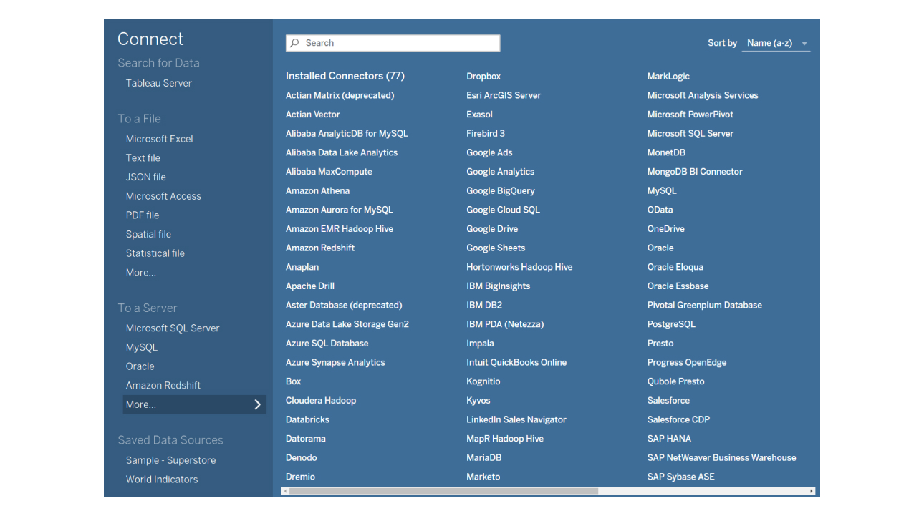Open the Sort by Name (a-z) dropdown
This screenshot has width=924, height=516.
(x=776, y=43)
